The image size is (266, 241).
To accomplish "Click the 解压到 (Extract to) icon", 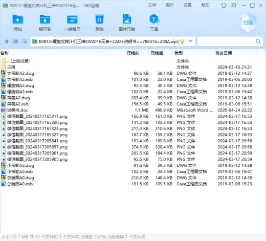I will point(45,19).
